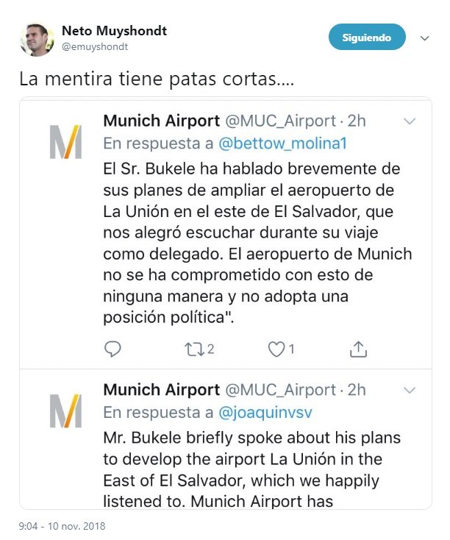Expand options chevron on first Munich Airport tweet
This screenshot has width=450, height=540.
(410, 121)
